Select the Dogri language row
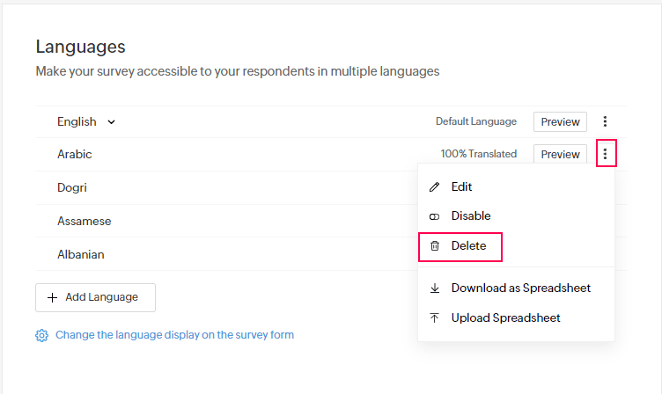 tap(72, 187)
